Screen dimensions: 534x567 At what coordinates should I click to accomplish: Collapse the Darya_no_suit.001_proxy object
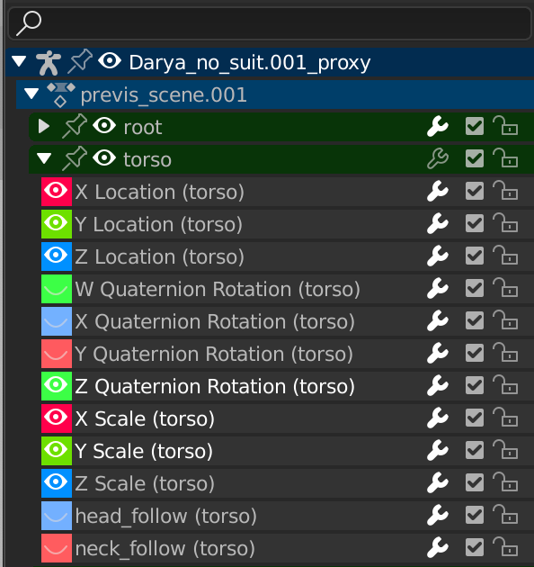pos(19,61)
